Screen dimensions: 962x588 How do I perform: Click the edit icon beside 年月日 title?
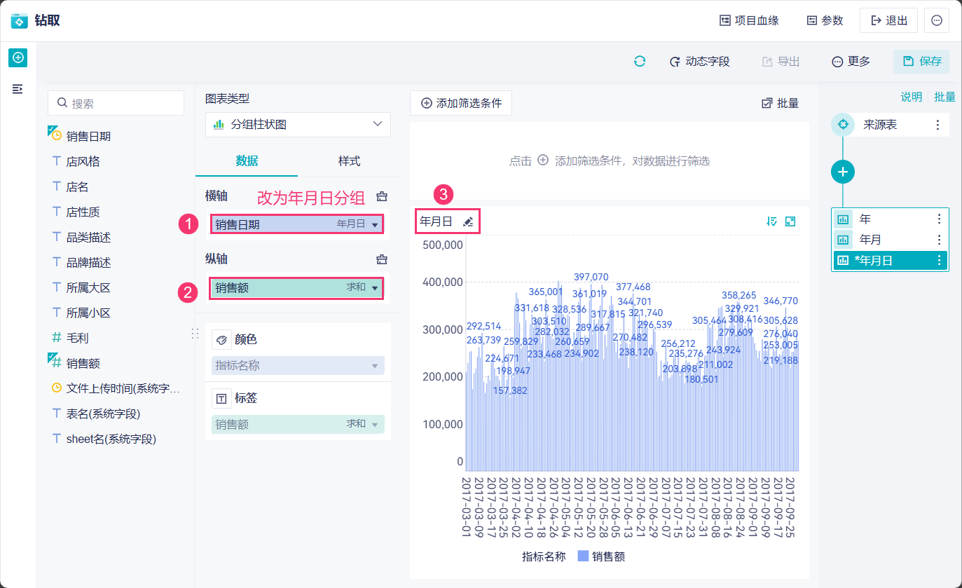468,222
